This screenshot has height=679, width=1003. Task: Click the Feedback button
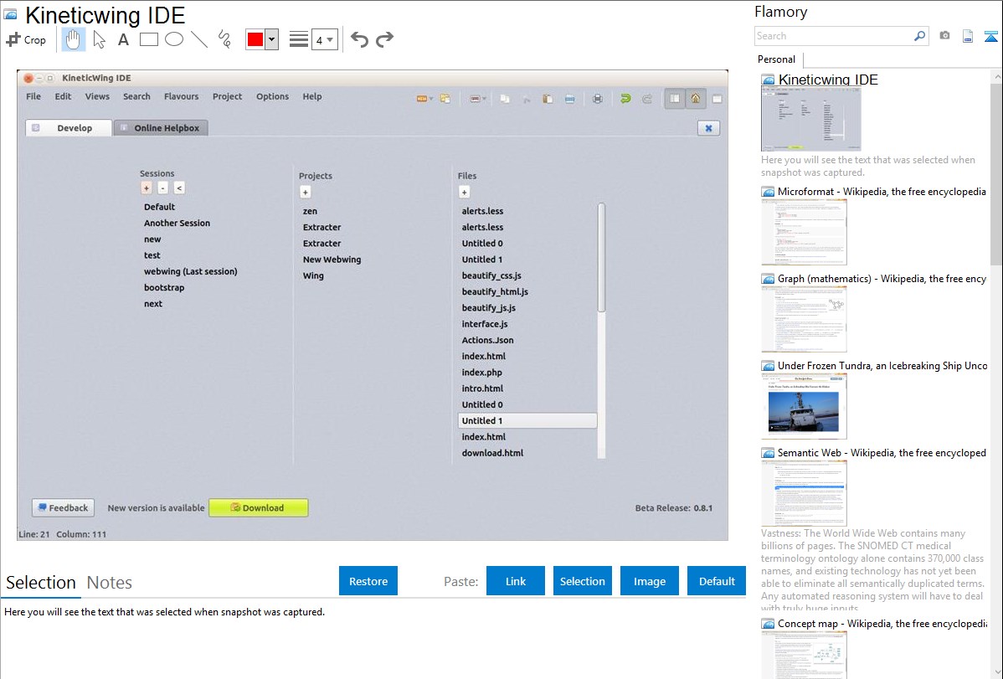(x=64, y=508)
